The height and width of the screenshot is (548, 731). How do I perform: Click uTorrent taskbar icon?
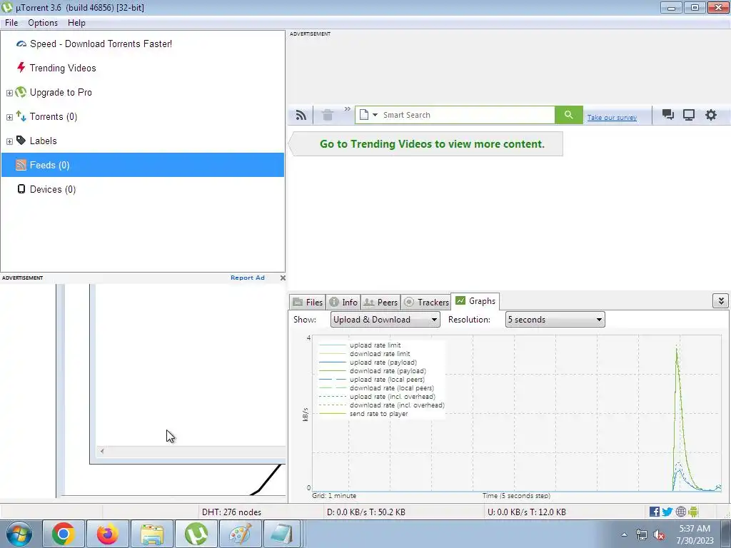(x=196, y=534)
